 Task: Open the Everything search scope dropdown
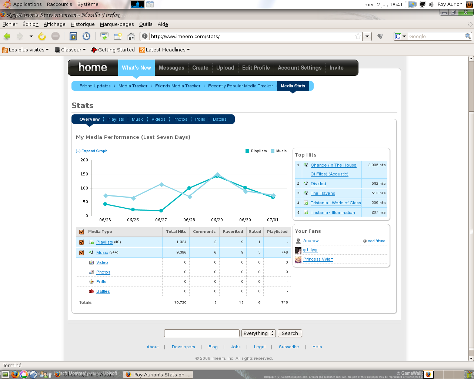259,333
